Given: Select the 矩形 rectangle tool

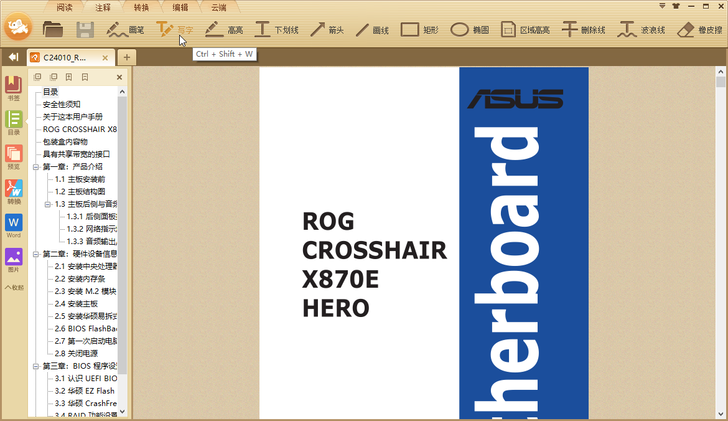Looking at the screenshot, I should [420, 30].
